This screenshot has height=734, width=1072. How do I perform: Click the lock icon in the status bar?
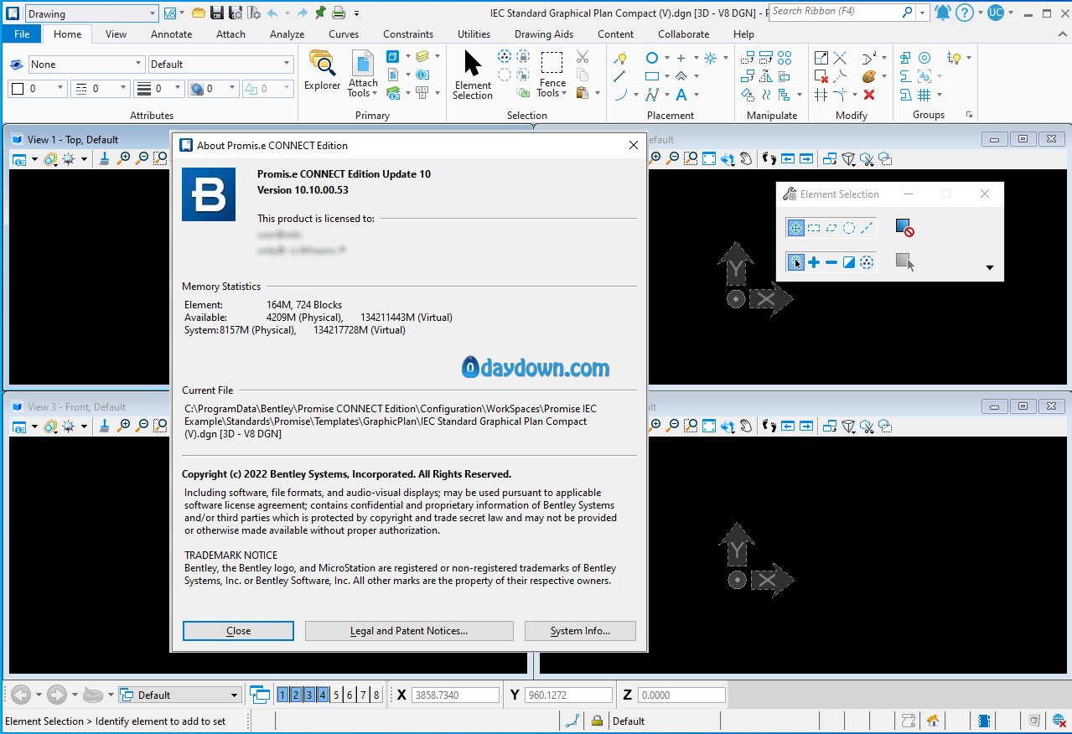[597, 721]
